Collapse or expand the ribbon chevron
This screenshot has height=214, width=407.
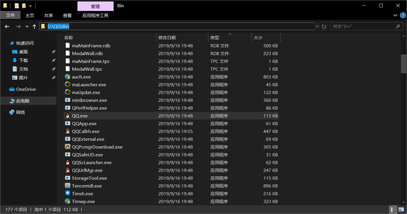[x=395, y=15]
